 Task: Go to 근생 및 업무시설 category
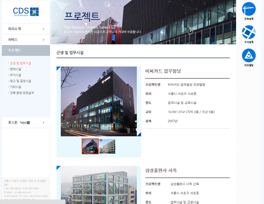click(20, 63)
